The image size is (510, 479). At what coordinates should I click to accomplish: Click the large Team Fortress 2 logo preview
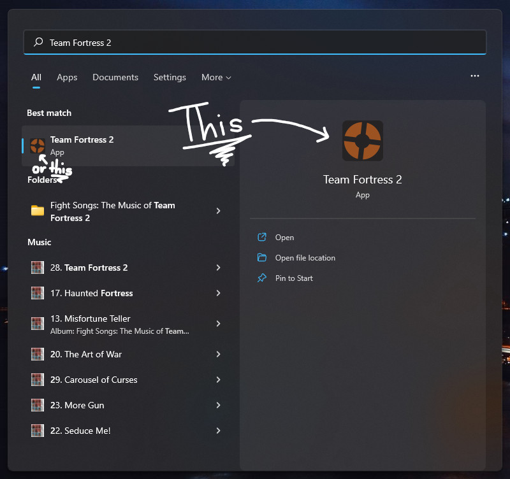click(362, 141)
